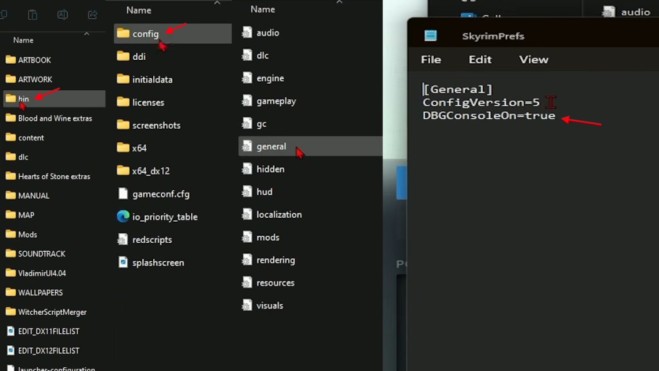Viewport: 659px width, 371px height.
Task: Click the [General] header line in Notepad
Action: pos(458,89)
